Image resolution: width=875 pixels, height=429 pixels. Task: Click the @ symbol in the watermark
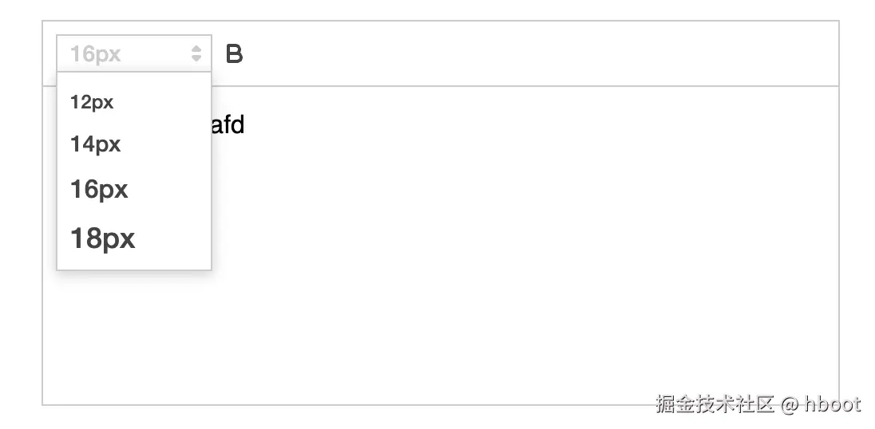pyautogui.click(x=790, y=404)
